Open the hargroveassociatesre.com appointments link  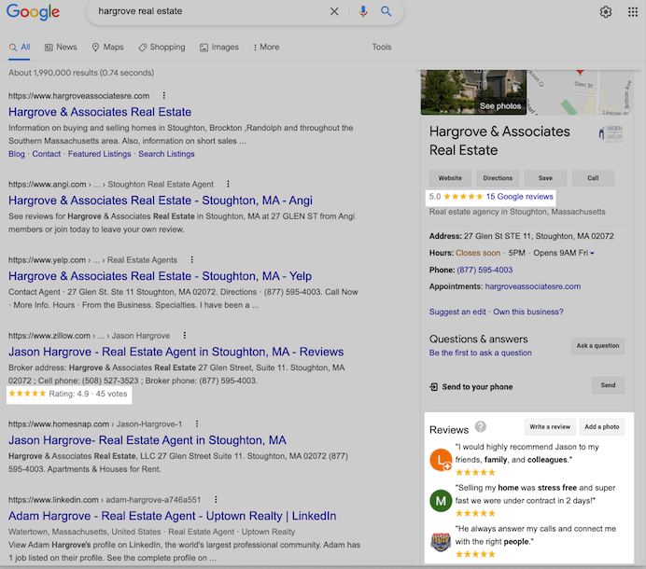(533, 286)
